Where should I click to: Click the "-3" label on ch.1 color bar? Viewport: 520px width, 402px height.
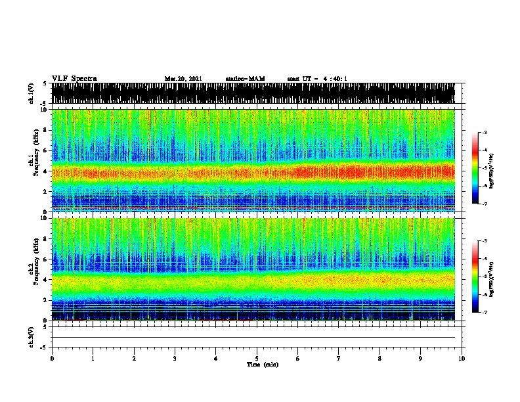tap(485, 133)
